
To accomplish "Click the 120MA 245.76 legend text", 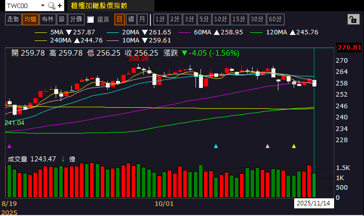I will tap(292, 32).
